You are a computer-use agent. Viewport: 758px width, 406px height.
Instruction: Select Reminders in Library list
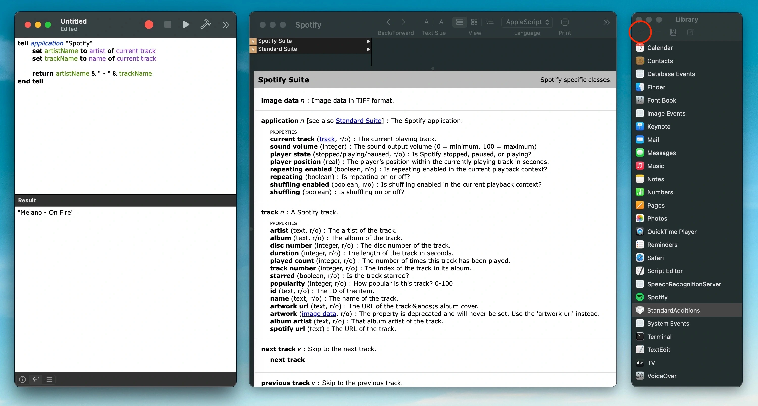(x=687, y=245)
